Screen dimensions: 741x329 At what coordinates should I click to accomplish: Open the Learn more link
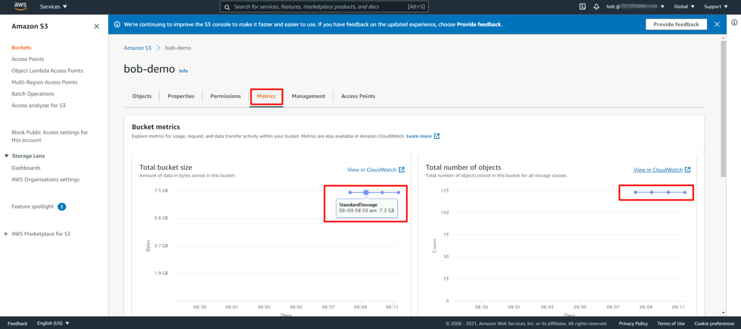click(x=419, y=136)
